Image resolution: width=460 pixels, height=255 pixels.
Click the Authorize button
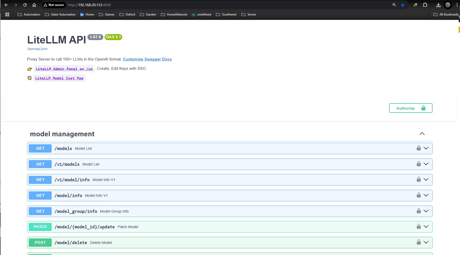[410, 108]
